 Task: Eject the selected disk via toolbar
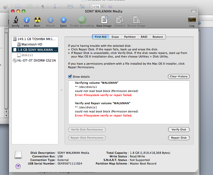coord(63,20)
